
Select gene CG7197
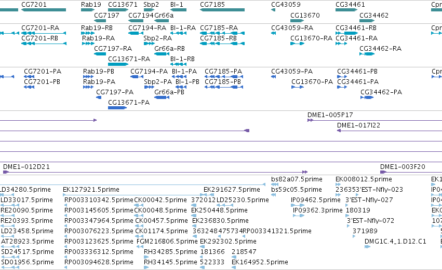pos(100,21)
